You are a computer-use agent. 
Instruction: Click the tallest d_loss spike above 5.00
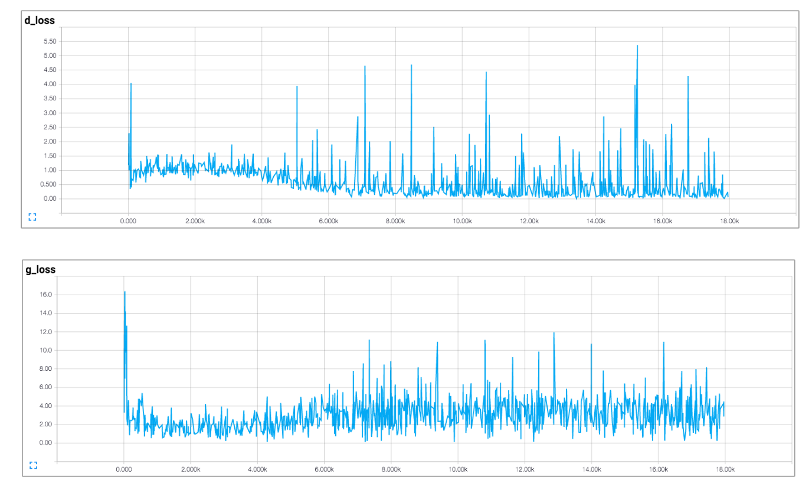click(x=637, y=46)
